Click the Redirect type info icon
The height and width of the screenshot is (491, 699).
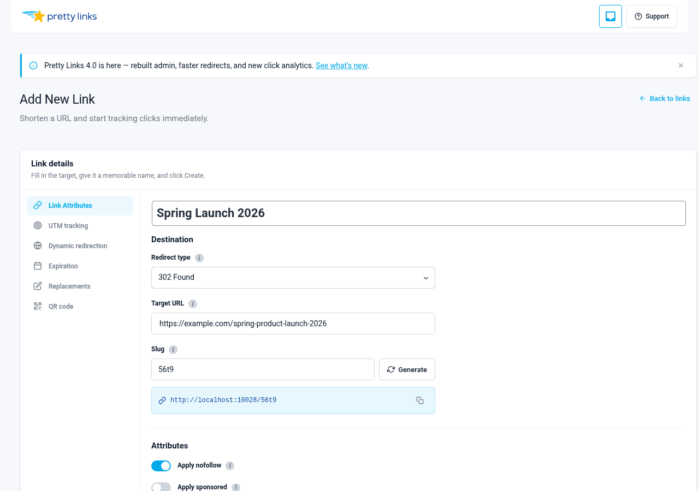pyautogui.click(x=199, y=258)
